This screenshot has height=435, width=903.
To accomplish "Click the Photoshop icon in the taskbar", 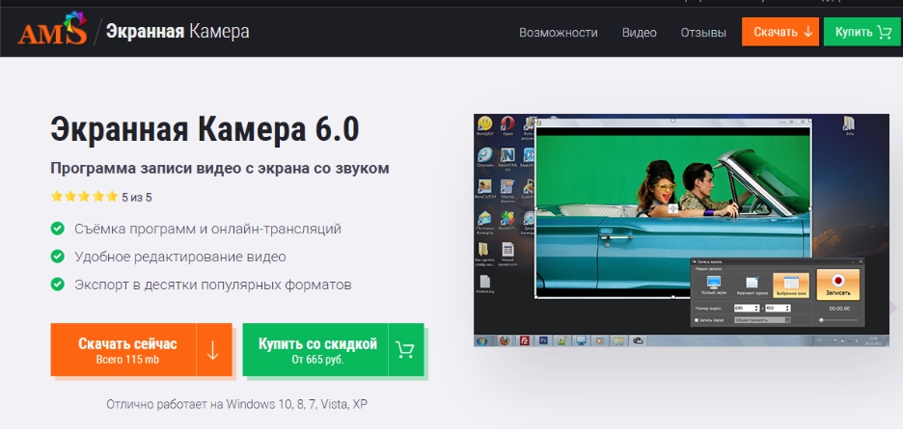I will click(544, 340).
